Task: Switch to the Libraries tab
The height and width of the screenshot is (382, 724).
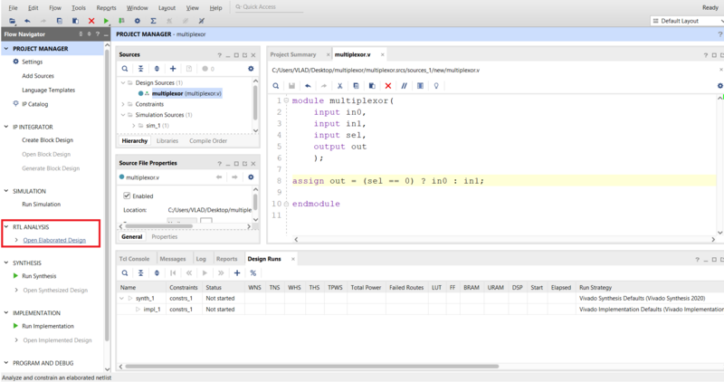Action: click(167, 141)
